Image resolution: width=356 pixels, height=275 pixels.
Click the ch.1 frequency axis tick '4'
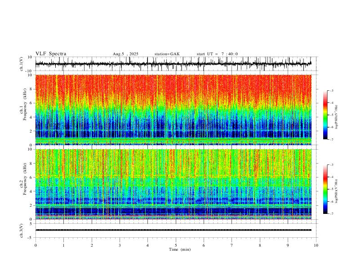(x=31, y=117)
